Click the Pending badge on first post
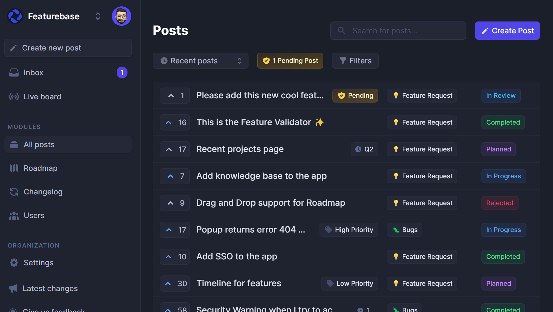Screen dimensions: 553x312 tap(355, 96)
